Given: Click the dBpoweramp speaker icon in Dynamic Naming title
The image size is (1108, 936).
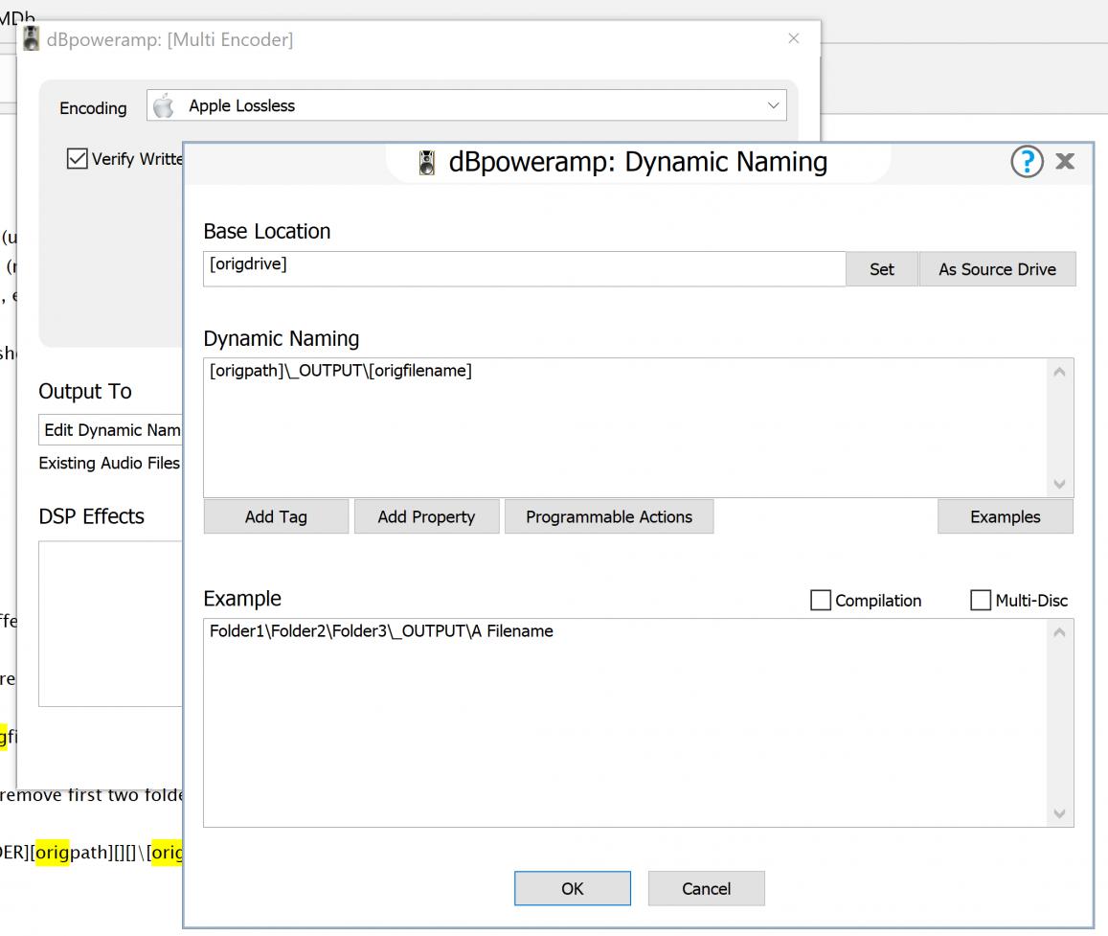Looking at the screenshot, I should pyautogui.click(x=427, y=163).
